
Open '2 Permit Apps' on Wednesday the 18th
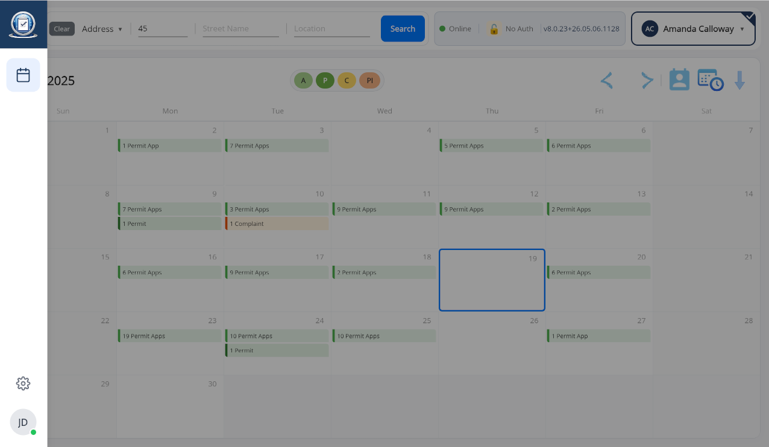tap(384, 272)
